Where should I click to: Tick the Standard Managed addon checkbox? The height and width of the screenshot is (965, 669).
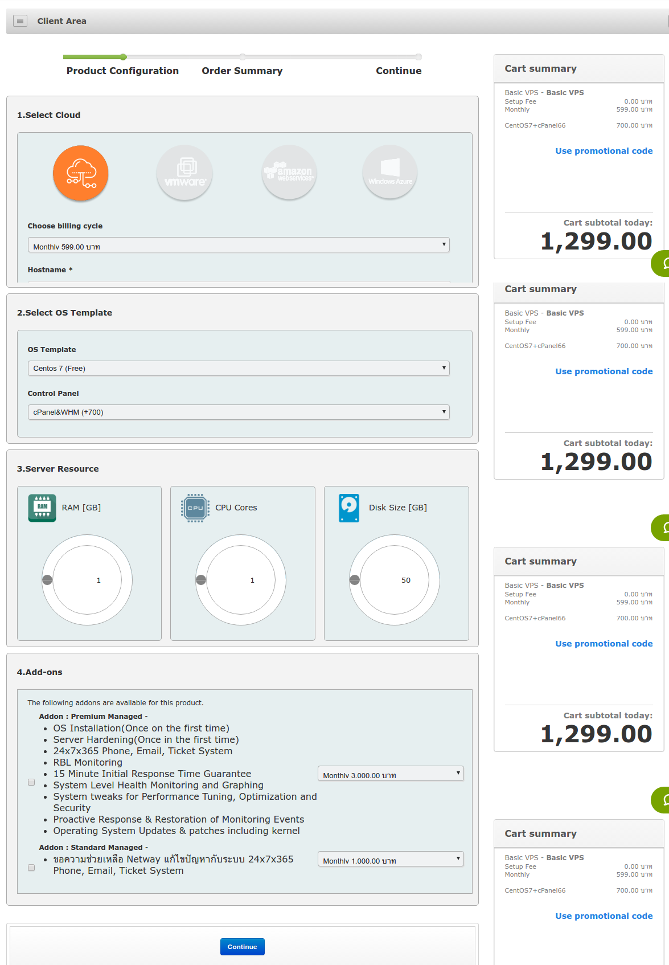(x=31, y=868)
